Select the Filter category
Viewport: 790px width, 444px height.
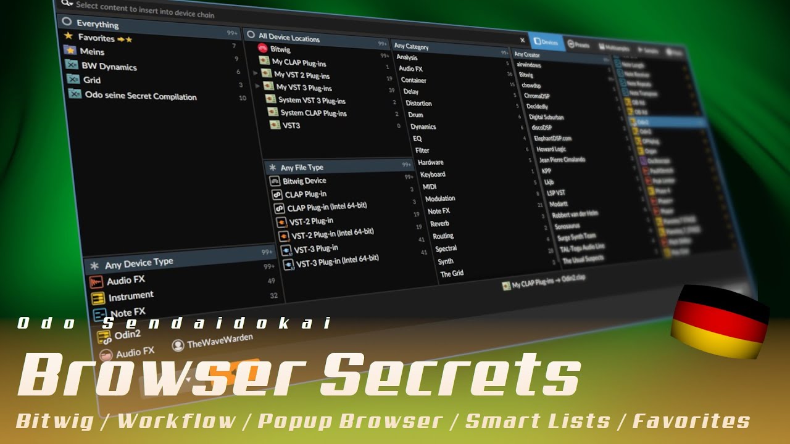click(x=422, y=150)
